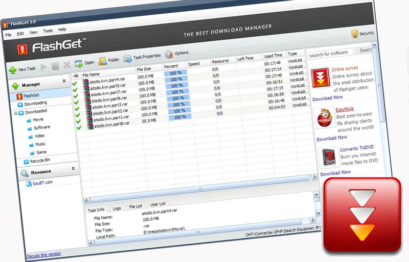Image resolution: width=409 pixels, height=262 pixels.
Task: Click Download Now under Convertx ToDVD
Action: click(335, 173)
